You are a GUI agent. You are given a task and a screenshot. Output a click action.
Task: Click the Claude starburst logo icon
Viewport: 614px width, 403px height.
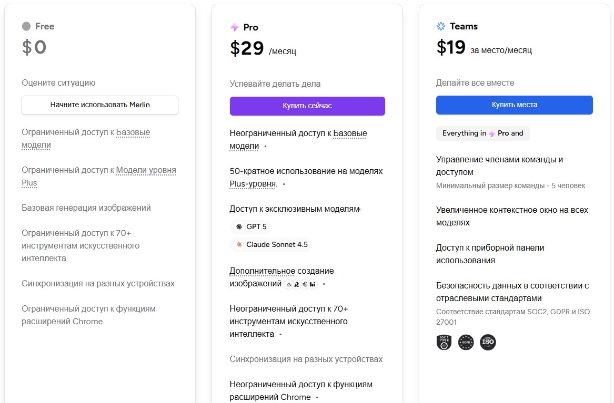[x=239, y=245]
